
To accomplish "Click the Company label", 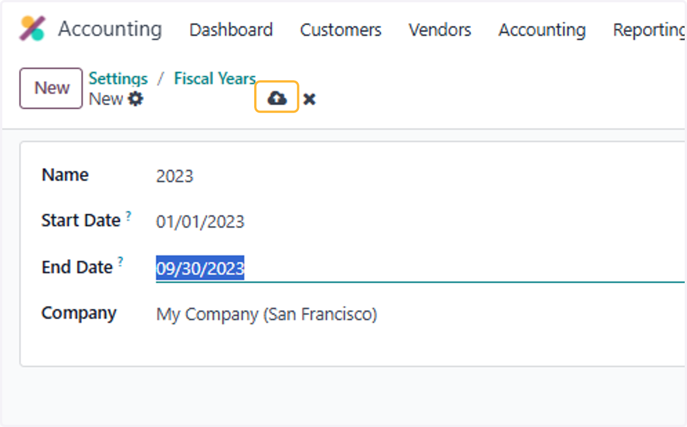I will (x=79, y=313).
